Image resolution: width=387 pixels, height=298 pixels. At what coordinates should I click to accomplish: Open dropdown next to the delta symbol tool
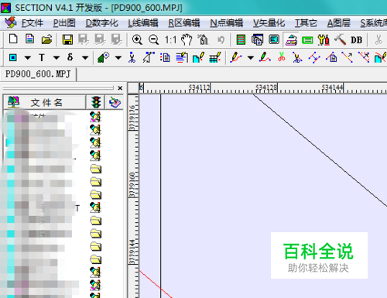85,57
